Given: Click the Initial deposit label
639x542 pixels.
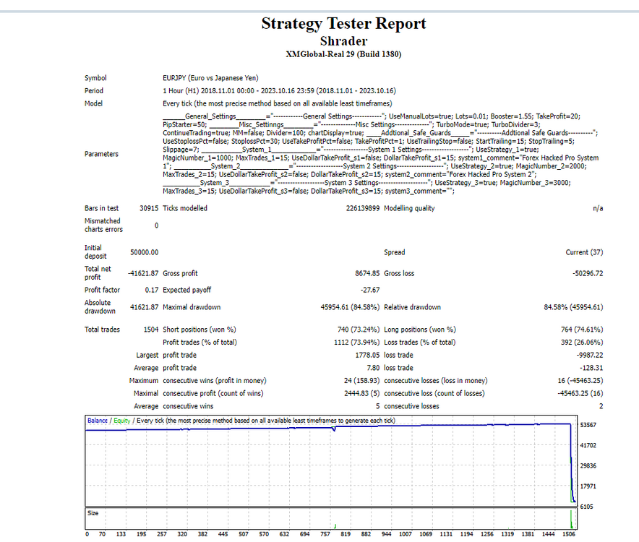Looking at the screenshot, I should point(95,251).
